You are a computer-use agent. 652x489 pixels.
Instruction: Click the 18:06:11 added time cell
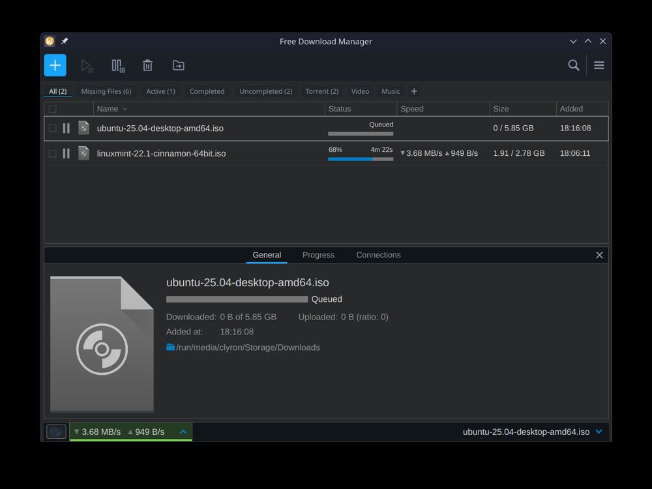(x=575, y=153)
